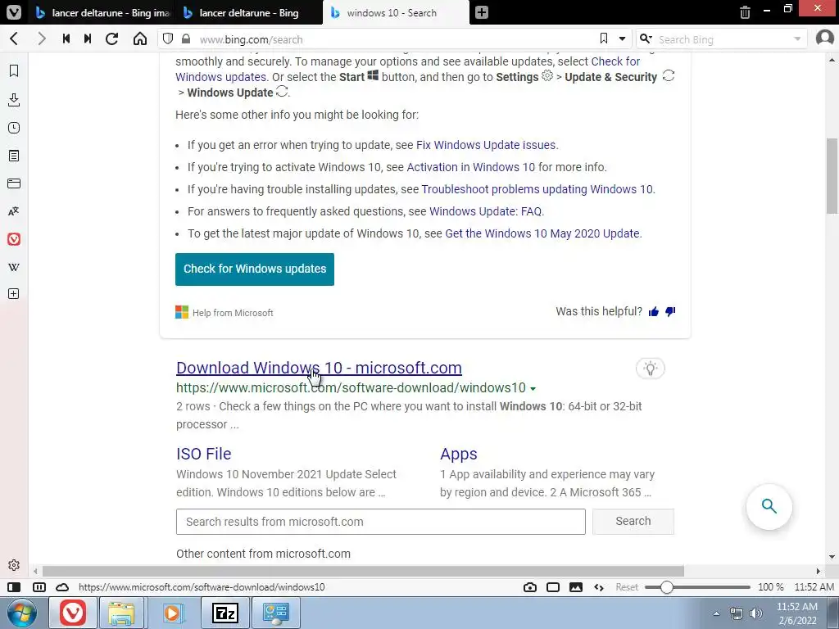The height and width of the screenshot is (629, 839).
Task: Open the user profile icon
Action: pyautogui.click(x=824, y=38)
